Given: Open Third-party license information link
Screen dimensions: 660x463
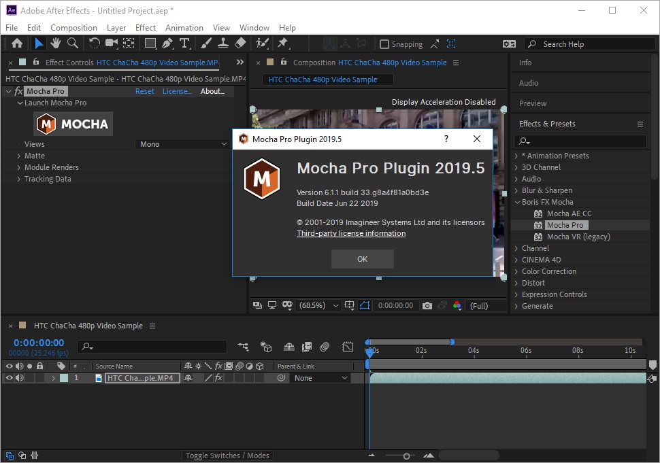Looking at the screenshot, I should (351, 233).
